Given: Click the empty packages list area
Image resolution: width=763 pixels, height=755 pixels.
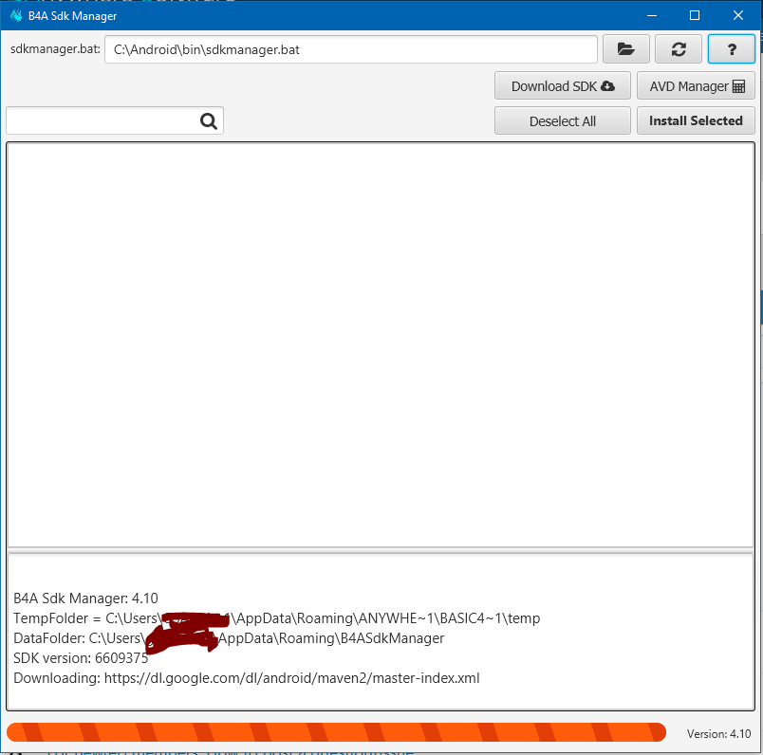Looking at the screenshot, I should (381, 345).
